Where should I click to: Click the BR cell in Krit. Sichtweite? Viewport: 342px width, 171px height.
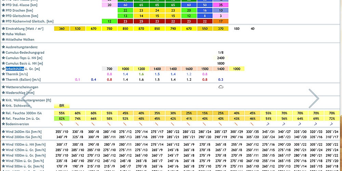[x=62, y=106]
